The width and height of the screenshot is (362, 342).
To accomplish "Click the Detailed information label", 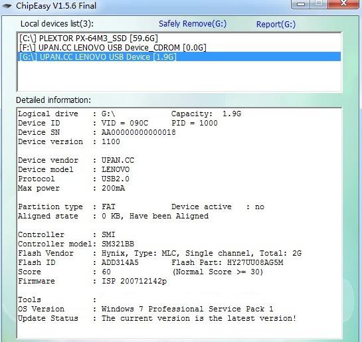I will (x=54, y=100).
